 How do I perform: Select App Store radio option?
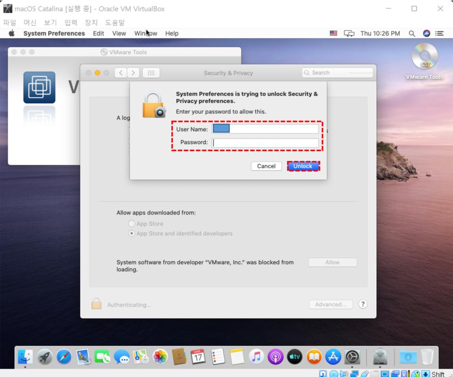tap(131, 224)
